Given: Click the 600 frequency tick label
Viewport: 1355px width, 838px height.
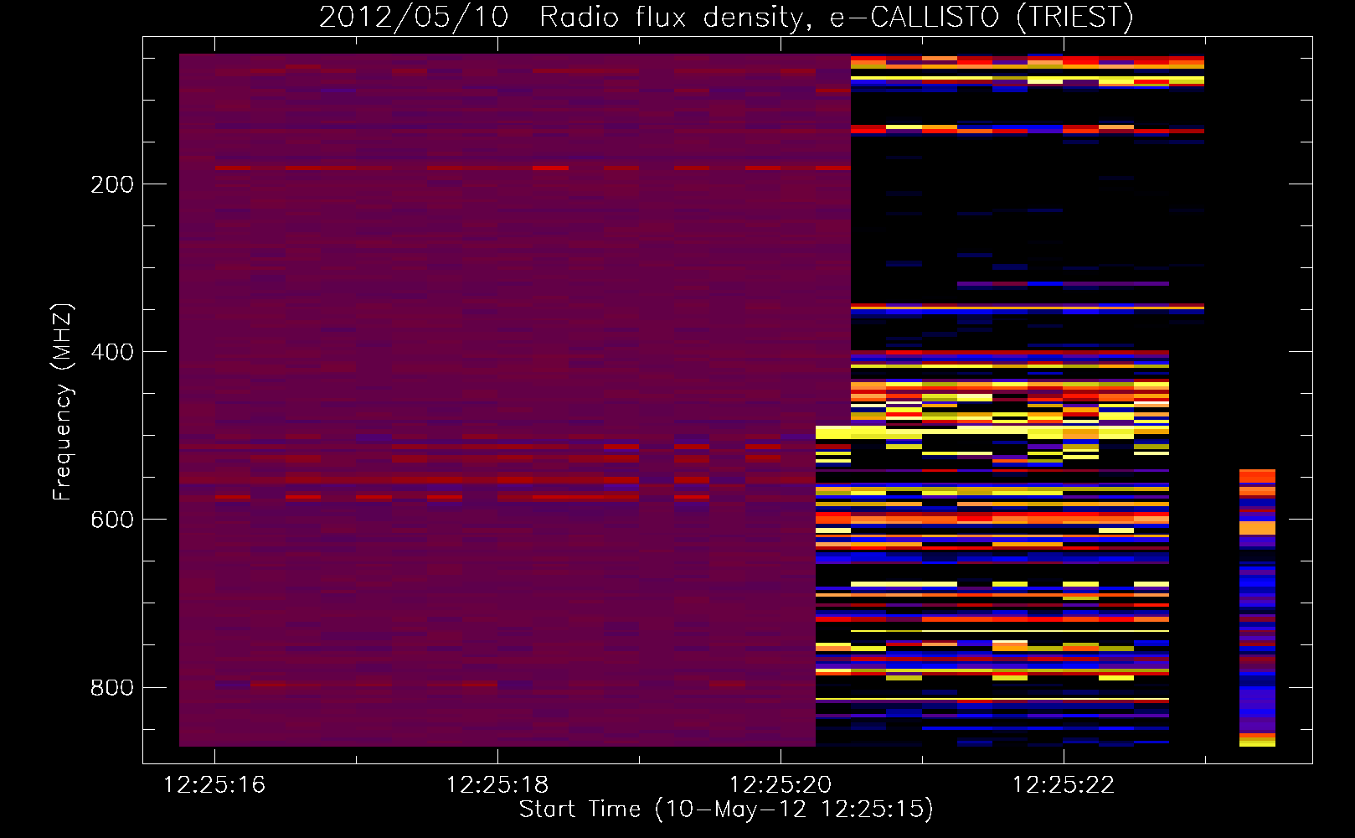Looking at the screenshot, I should (x=112, y=520).
